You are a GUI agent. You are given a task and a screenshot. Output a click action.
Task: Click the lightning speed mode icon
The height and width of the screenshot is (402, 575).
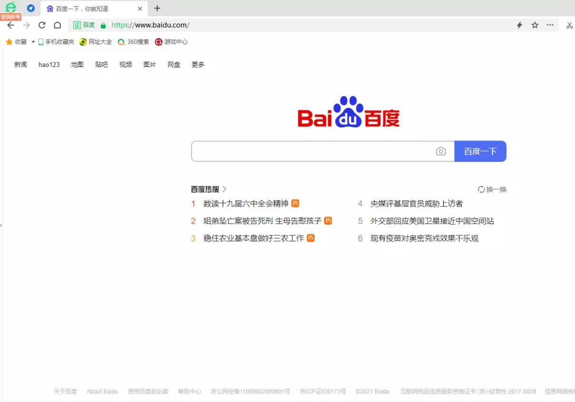coord(519,25)
